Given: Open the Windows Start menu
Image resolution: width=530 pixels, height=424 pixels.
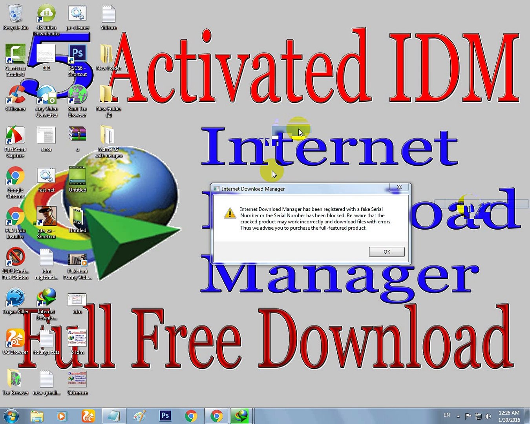Looking at the screenshot, I should (x=11, y=416).
